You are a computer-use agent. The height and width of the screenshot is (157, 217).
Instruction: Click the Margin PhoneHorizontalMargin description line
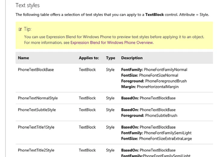click(x=150, y=87)
